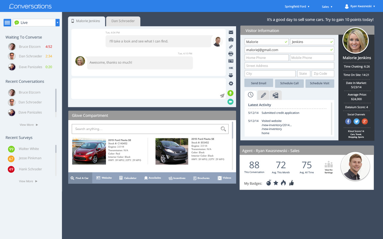Open Website tab in Glove Compartment
The image size is (383, 239).
point(104,178)
